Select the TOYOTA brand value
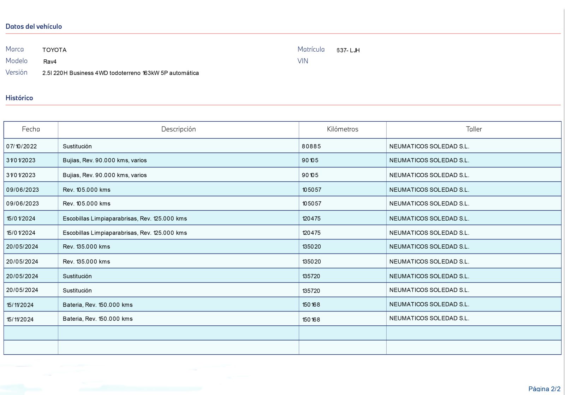Screen dimensions: 565x395 click(x=54, y=50)
